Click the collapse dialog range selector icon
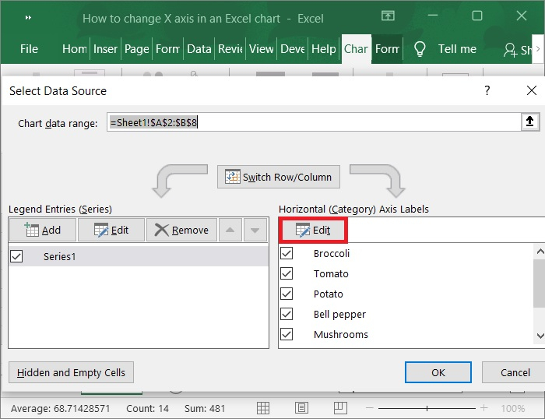Screen dimensions: 545x419 529,122
